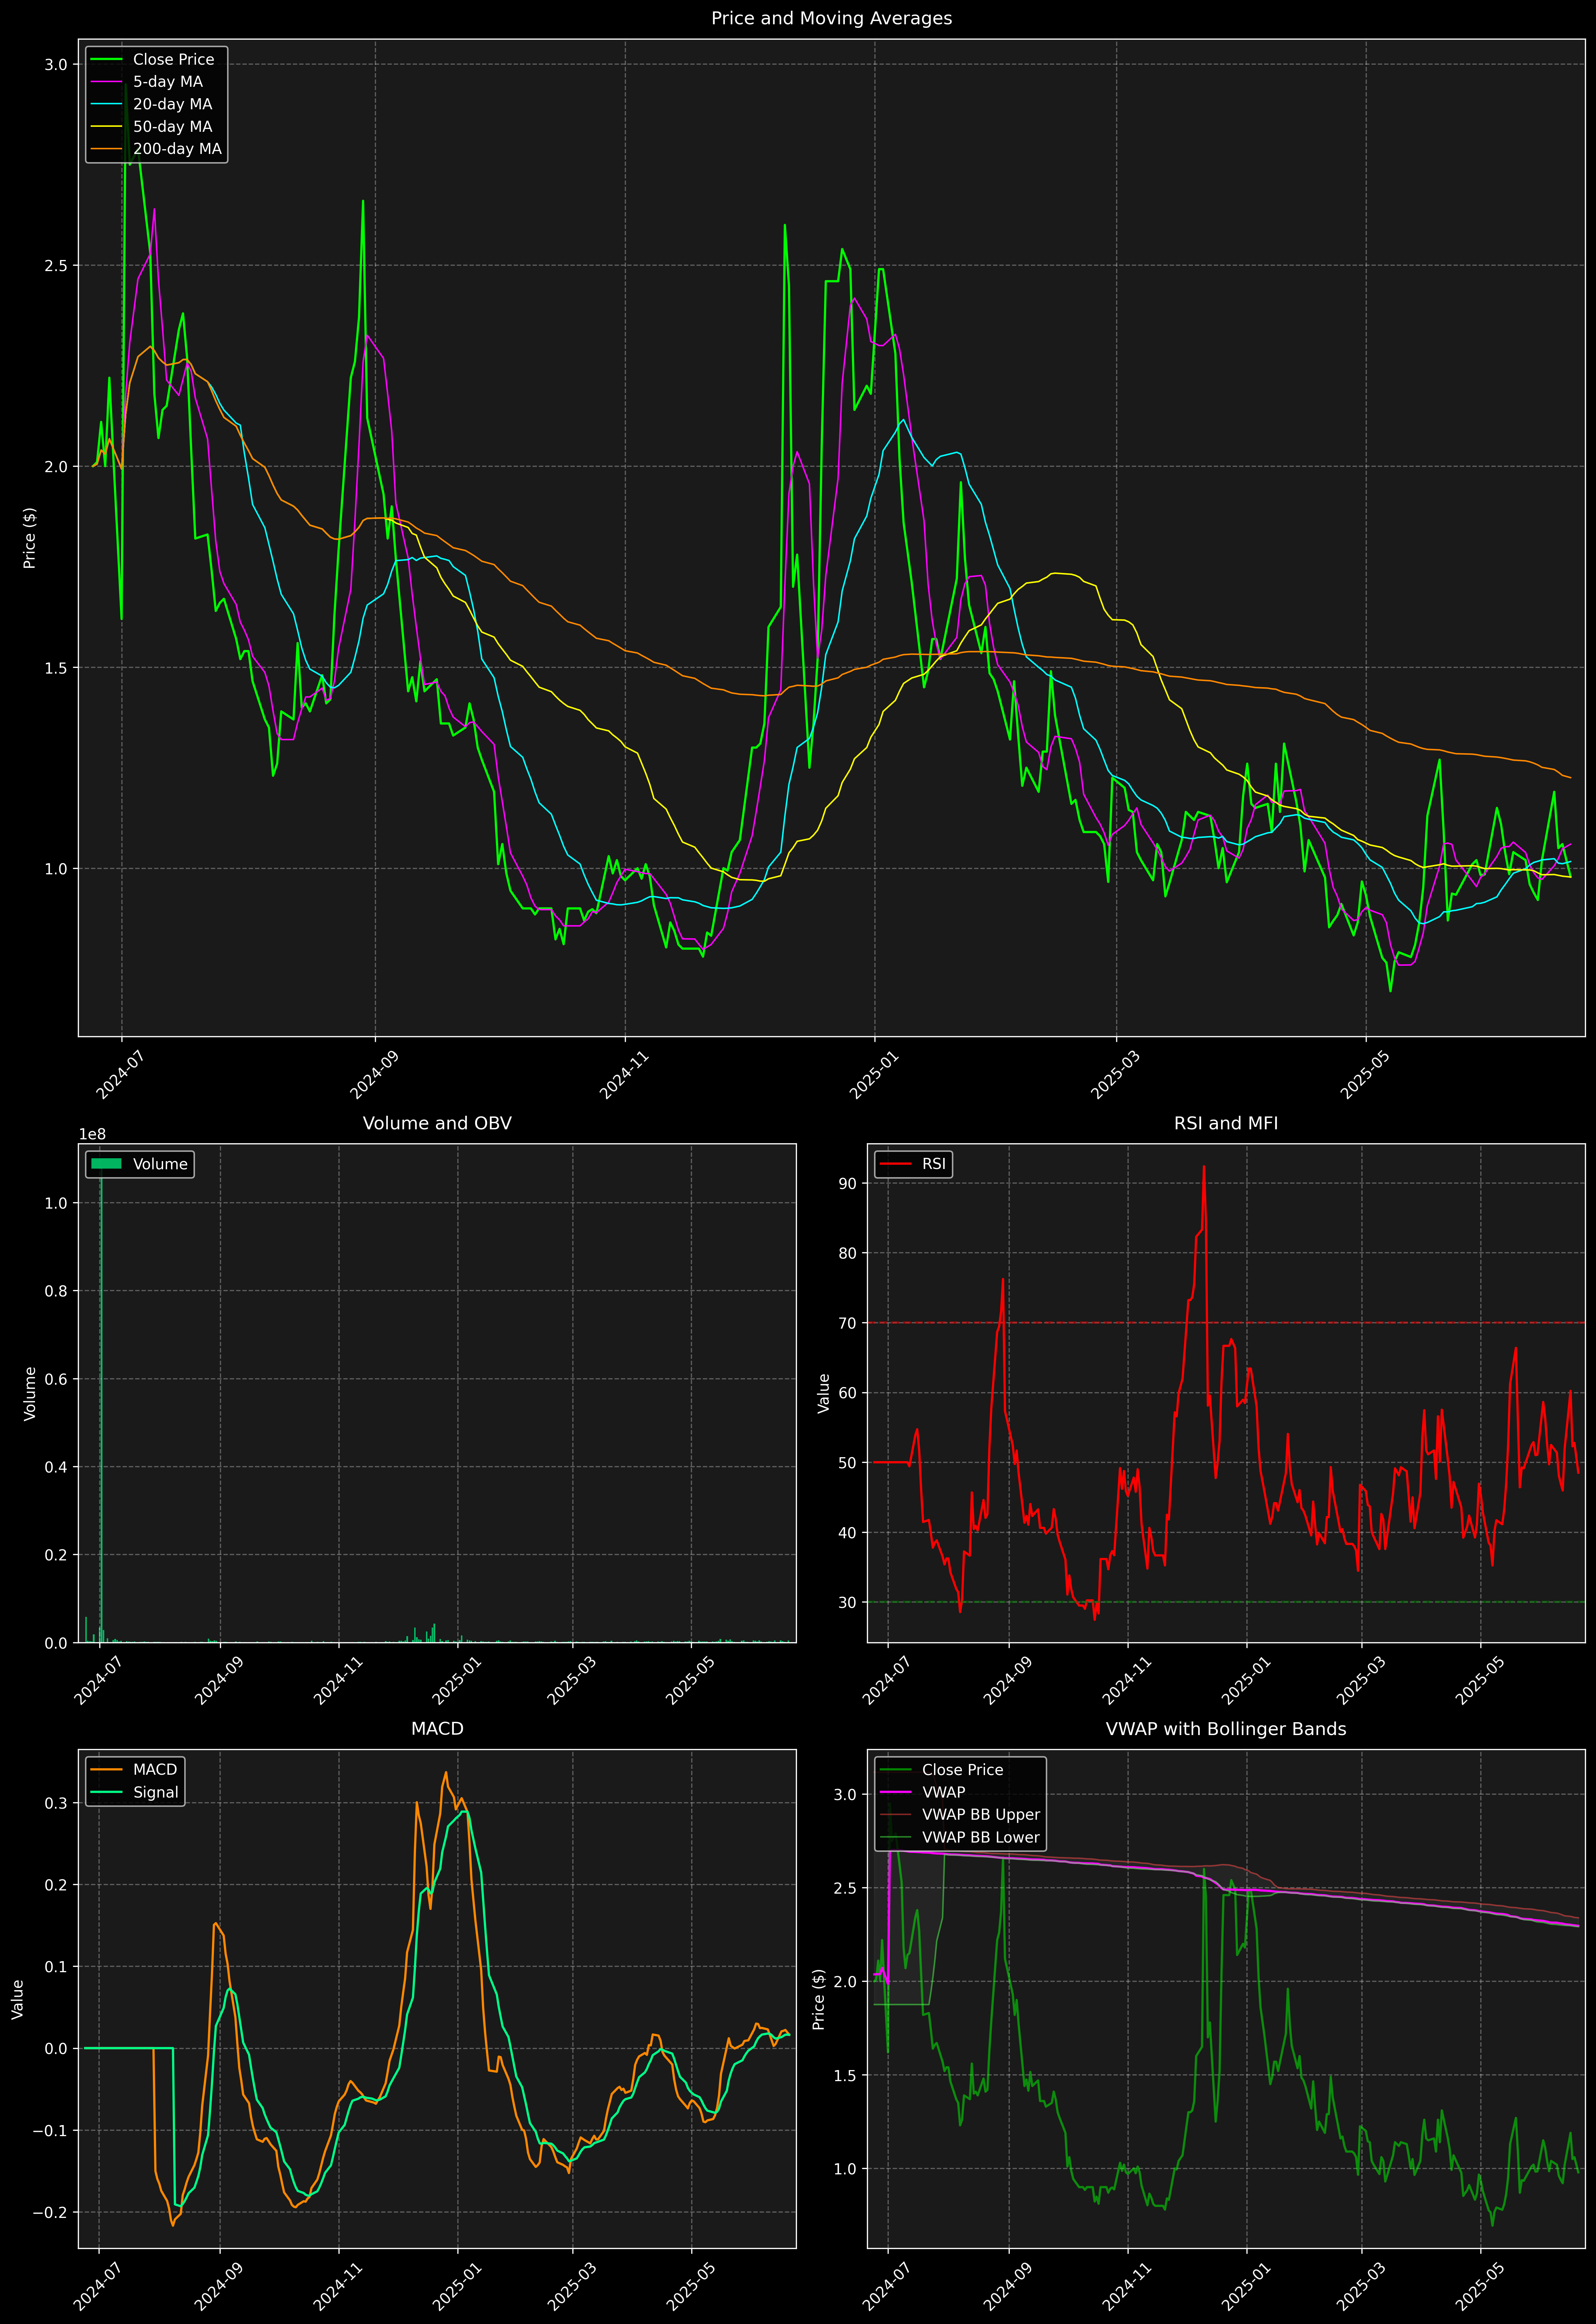Click the 'Value' axis label on the RSI chart
This screenshot has width=1596, height=2324.
[x=824, y=1393]
